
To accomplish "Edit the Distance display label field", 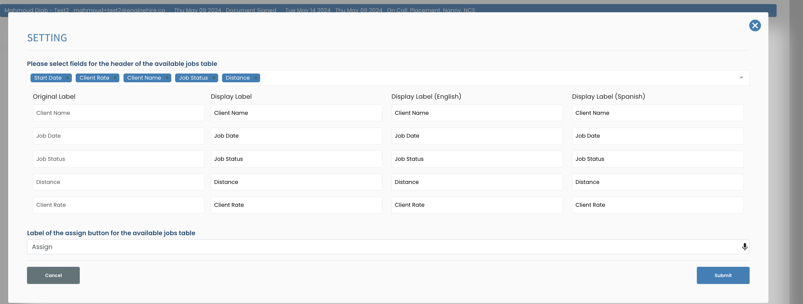I will pos(297,182).
